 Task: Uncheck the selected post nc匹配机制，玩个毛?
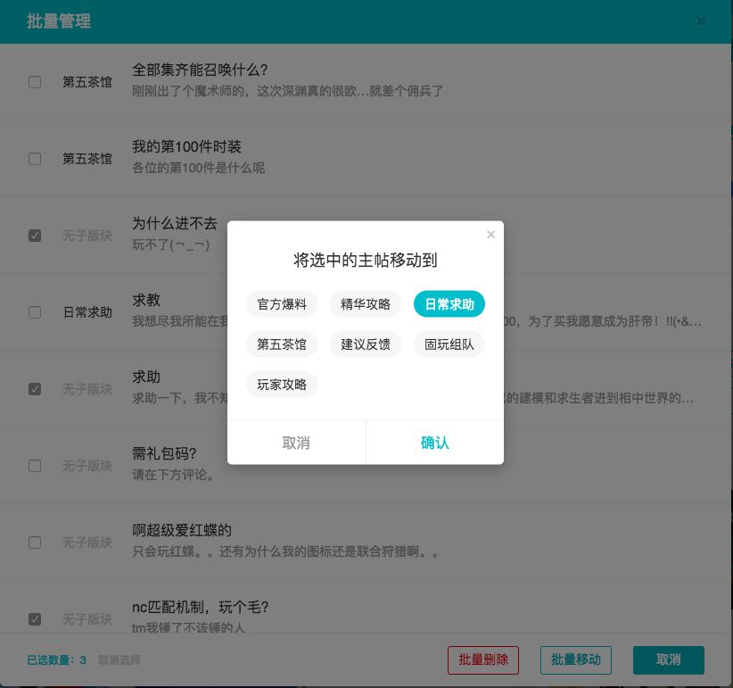(x=35, y=618)
